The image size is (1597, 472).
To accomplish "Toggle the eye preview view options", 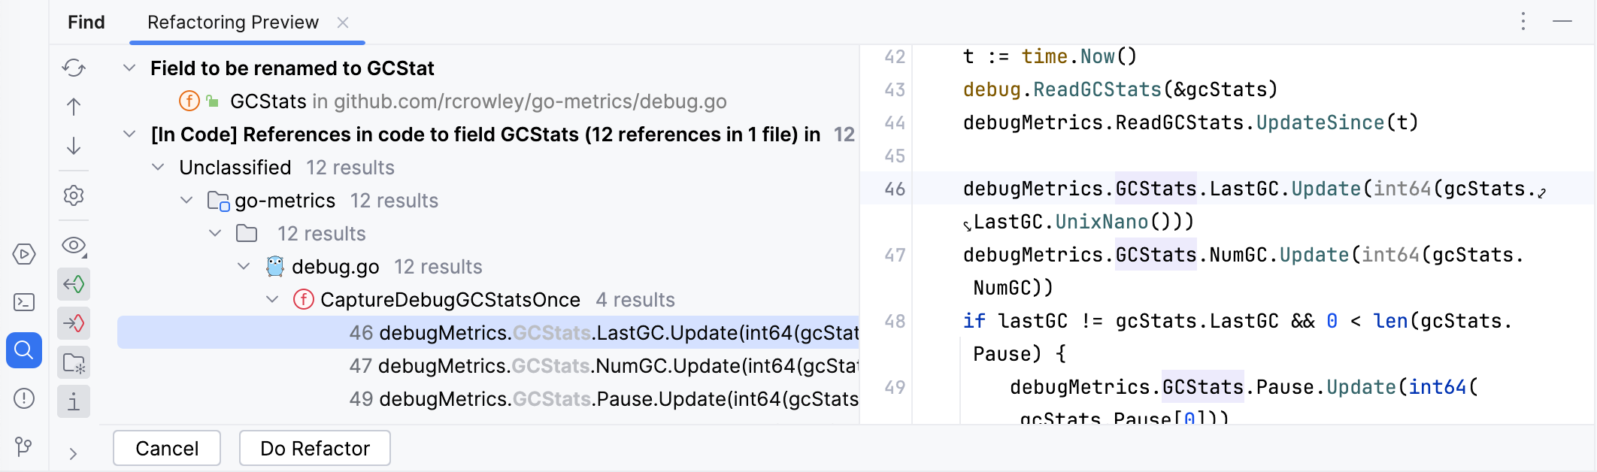I will 74,245.
